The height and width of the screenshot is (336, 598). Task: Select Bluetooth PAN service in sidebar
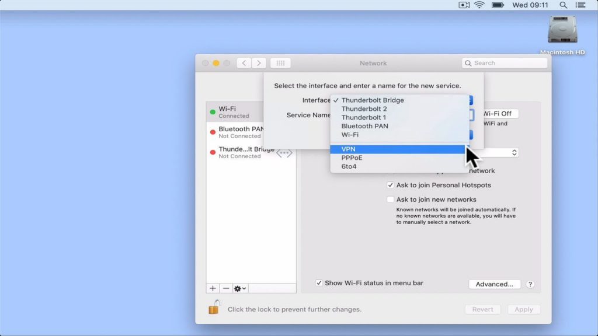(236, 132)
